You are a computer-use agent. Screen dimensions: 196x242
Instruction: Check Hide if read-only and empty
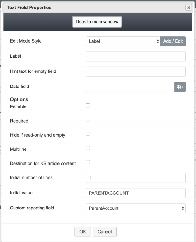coord(88,134)
